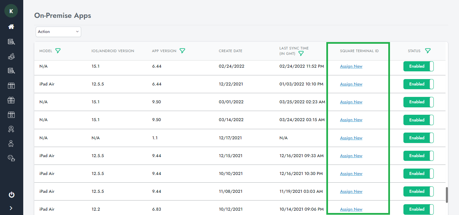Click the vertical table scrollbar thumb
The height and width of the screenshot is (215, 459).
pos(447,195)
